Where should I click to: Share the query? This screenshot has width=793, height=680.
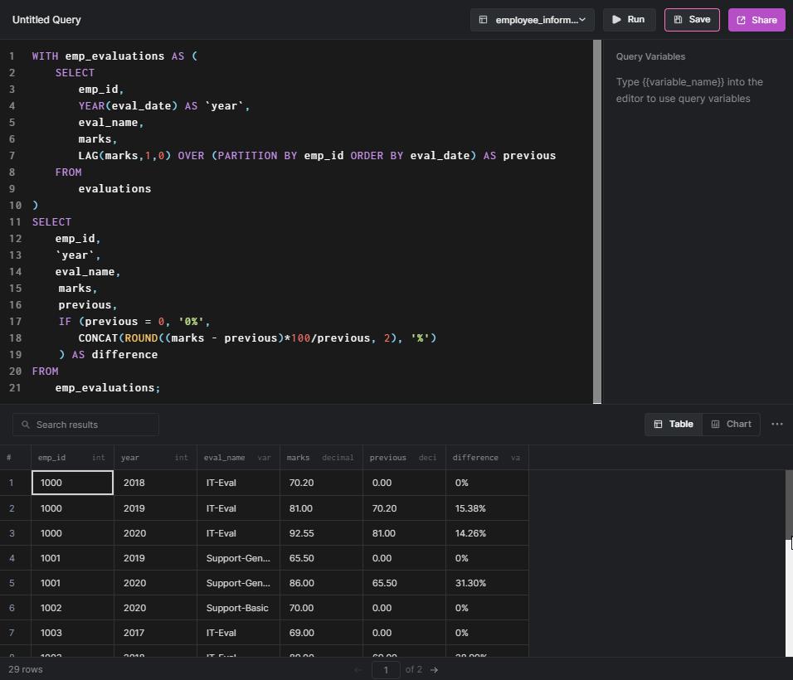pyautogui.click(x=757, y=20)
